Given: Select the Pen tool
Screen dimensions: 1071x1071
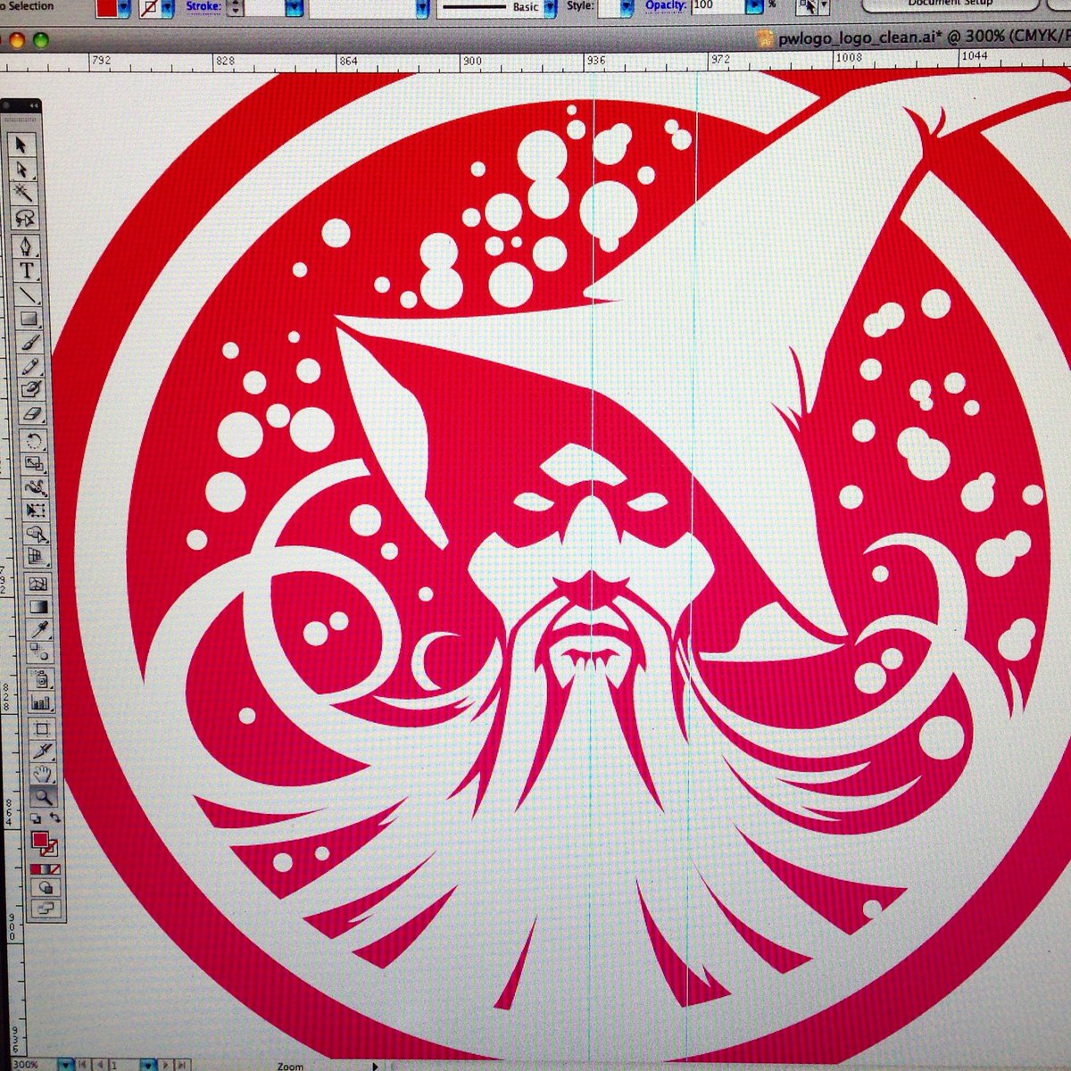Looking at the screenshot, I should 27,247.
